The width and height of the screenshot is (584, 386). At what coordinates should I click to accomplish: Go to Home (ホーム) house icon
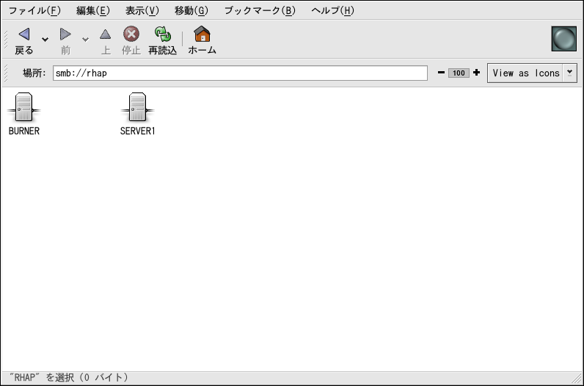tap(202, 34)
